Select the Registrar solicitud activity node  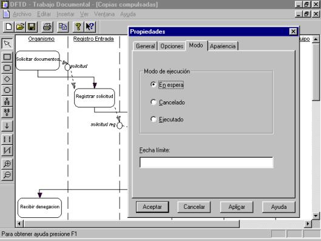tap(95, 98)
